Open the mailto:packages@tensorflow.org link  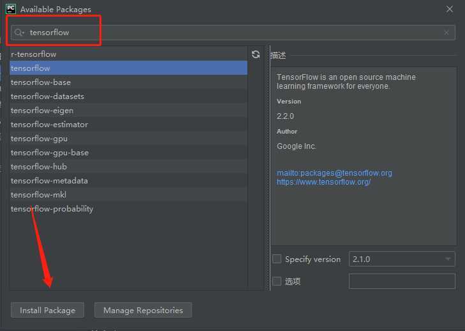(x=334, y=173)
